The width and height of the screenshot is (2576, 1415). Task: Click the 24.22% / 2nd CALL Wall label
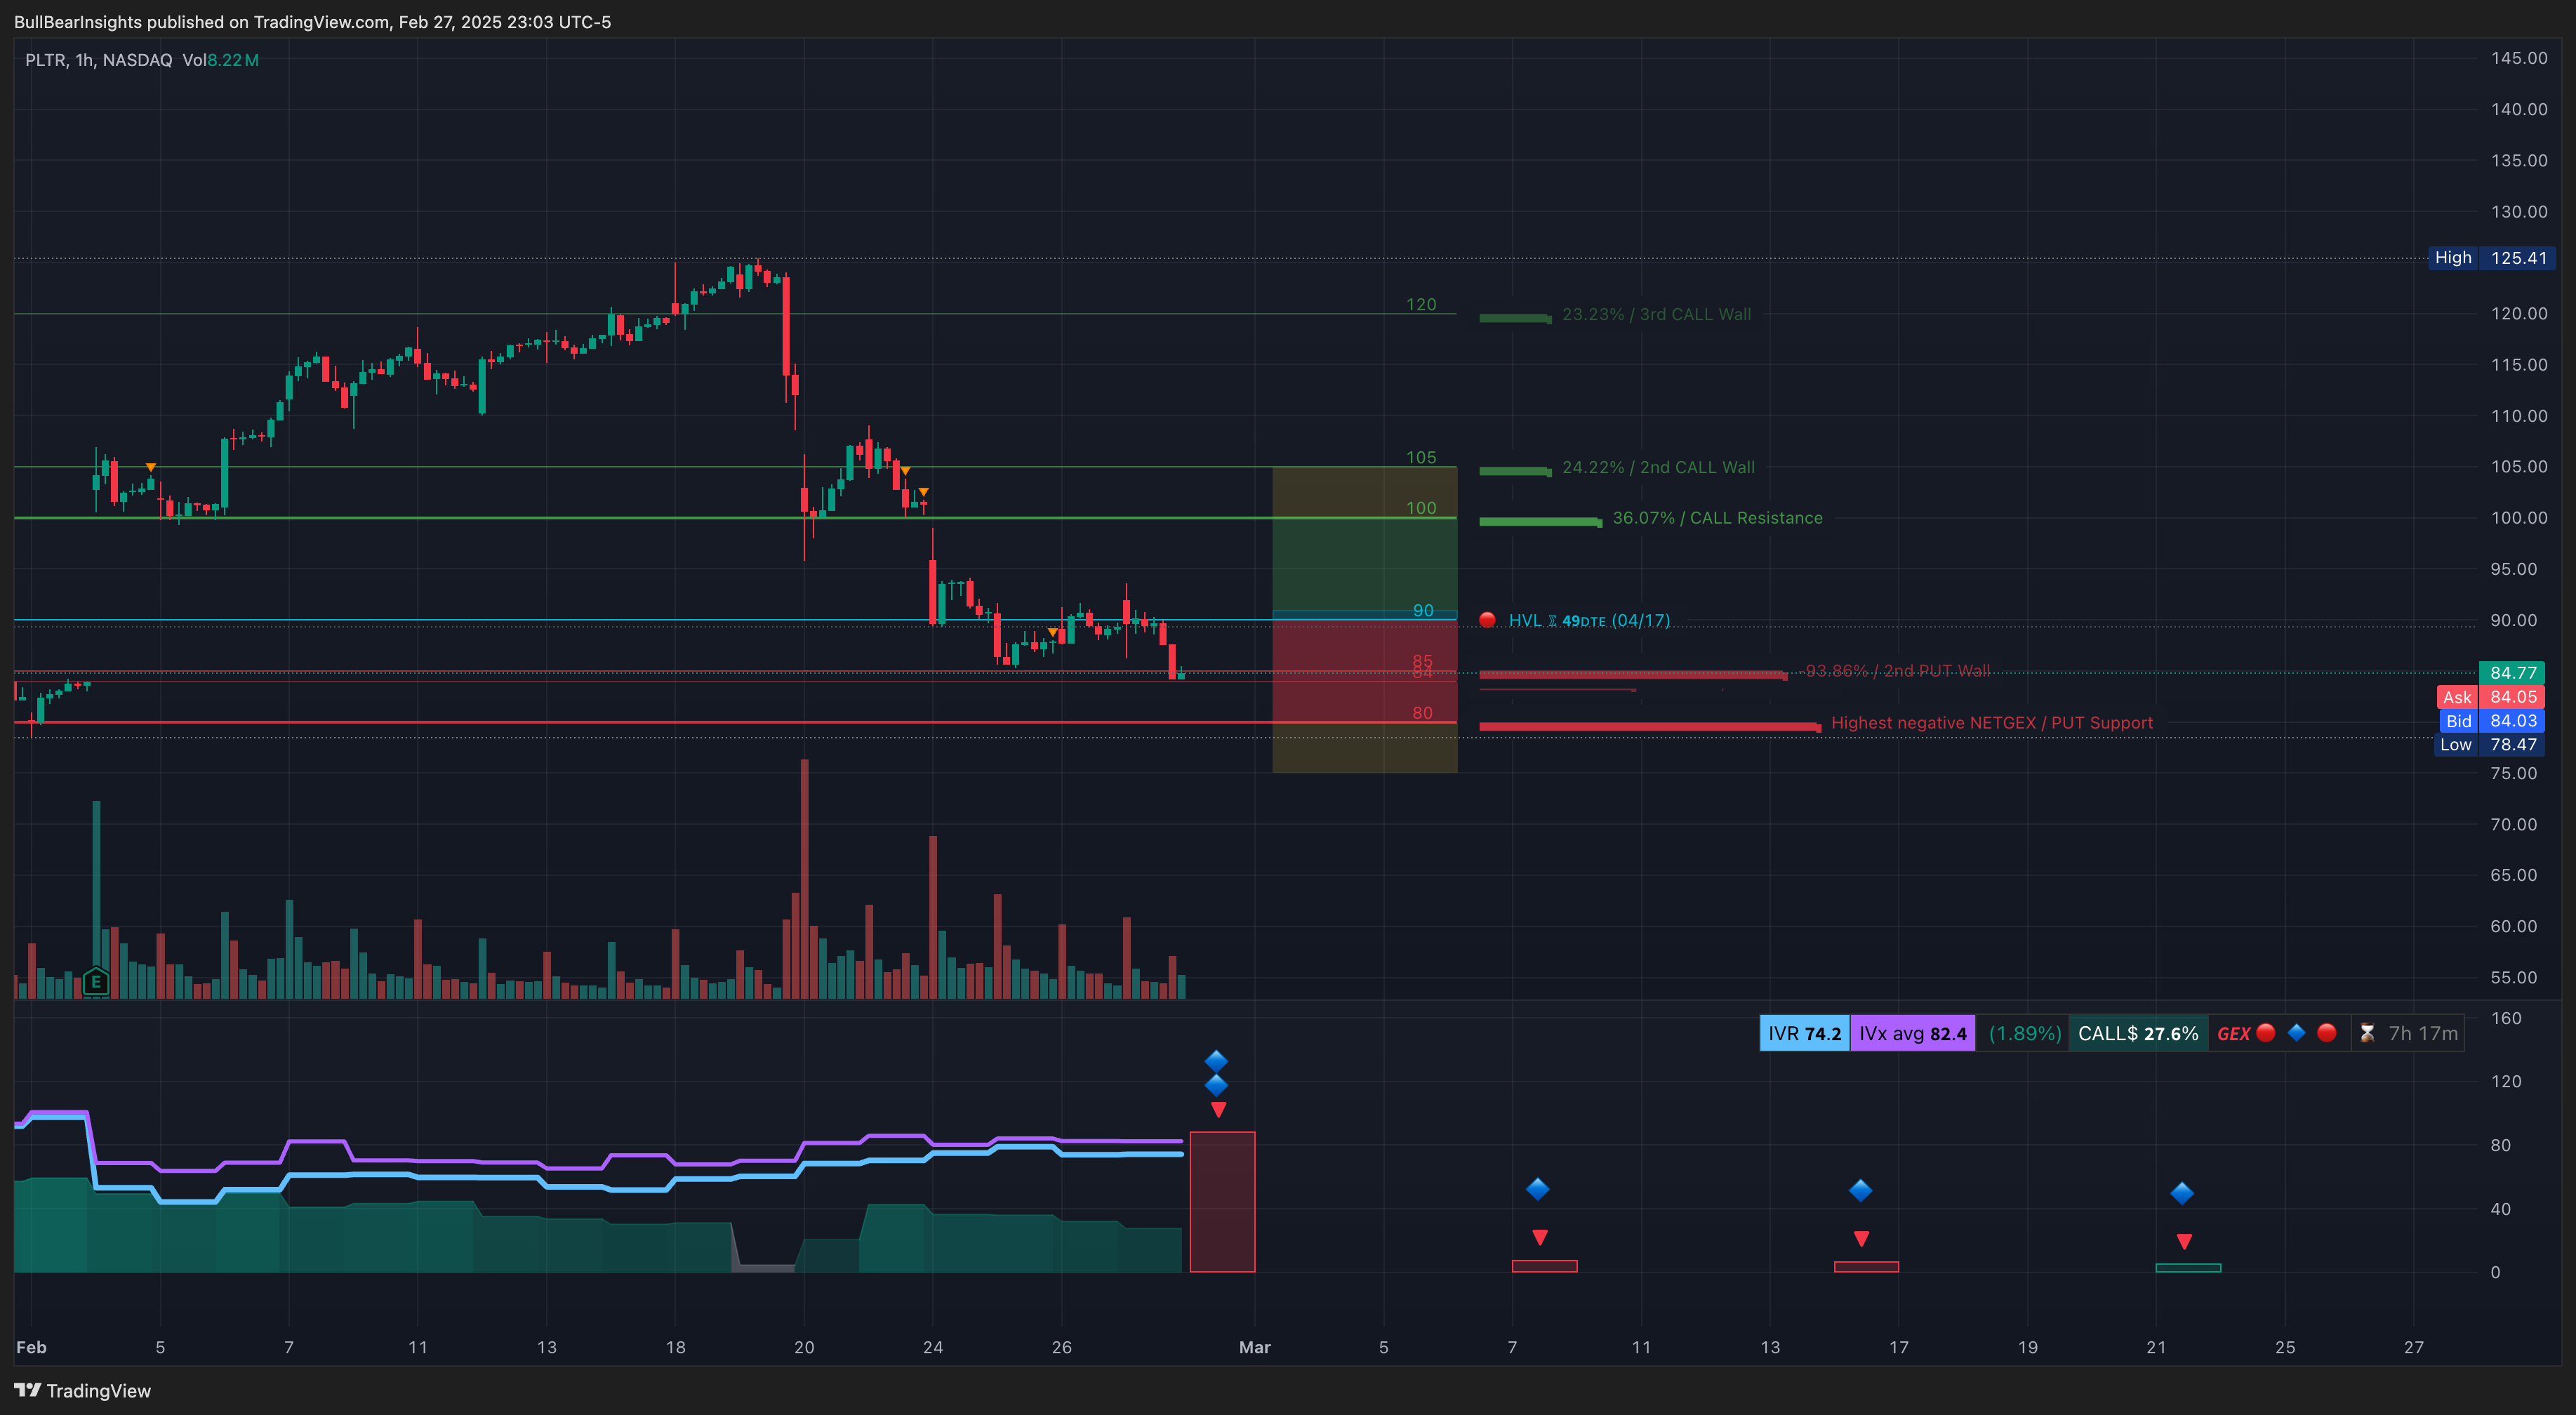(1658, 467)
